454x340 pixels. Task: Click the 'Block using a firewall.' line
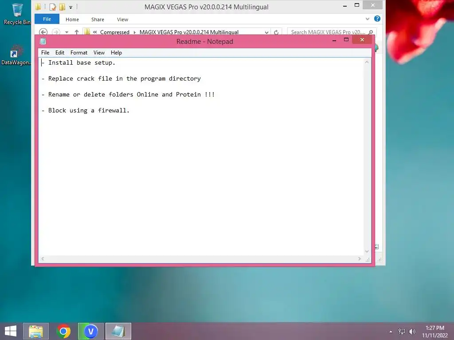tap(86, 110)
